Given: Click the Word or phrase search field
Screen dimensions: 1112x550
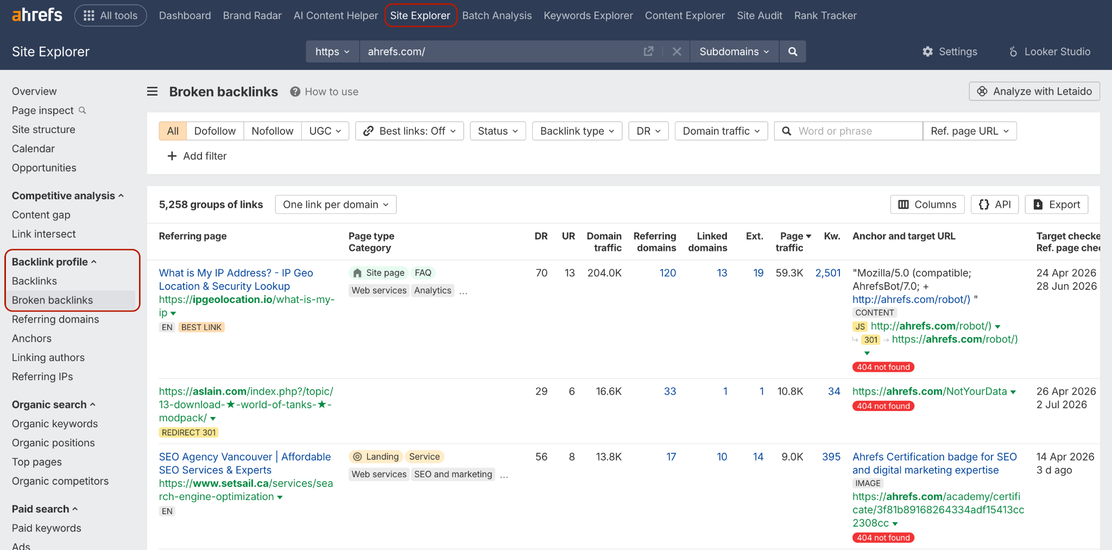Looking at the screenshot, I should 849,131.
